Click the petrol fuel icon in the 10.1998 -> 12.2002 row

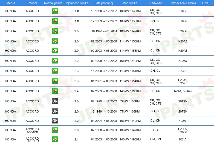[55, 11]
